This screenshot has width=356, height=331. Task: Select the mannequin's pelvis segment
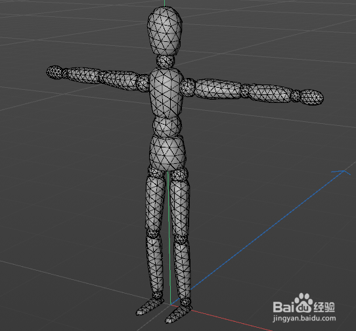coord(167,153)
